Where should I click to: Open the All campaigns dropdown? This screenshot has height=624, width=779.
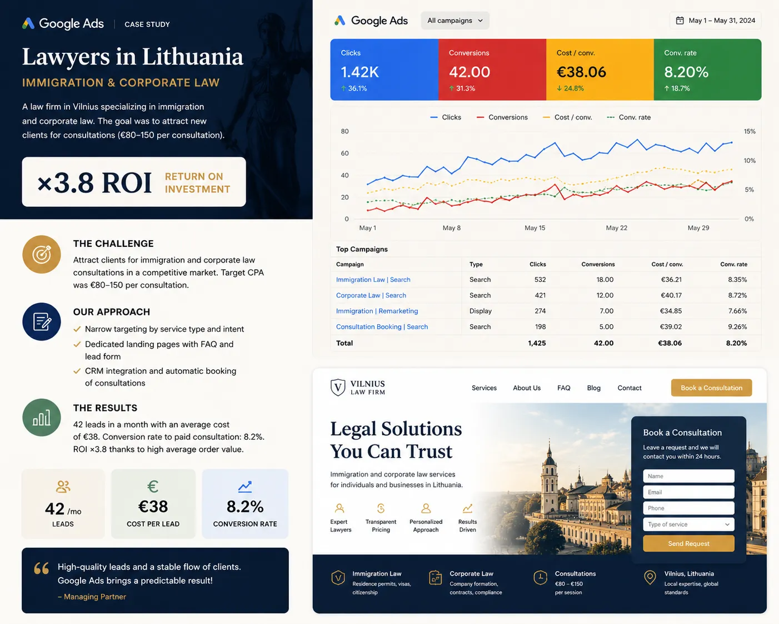coord(455,21)
